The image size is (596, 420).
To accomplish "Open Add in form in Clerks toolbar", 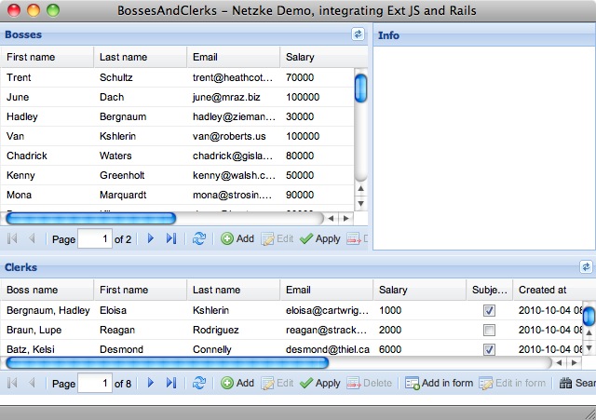I will tap(439, 383).
